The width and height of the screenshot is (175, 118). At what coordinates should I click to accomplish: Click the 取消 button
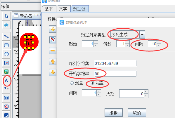137,113
